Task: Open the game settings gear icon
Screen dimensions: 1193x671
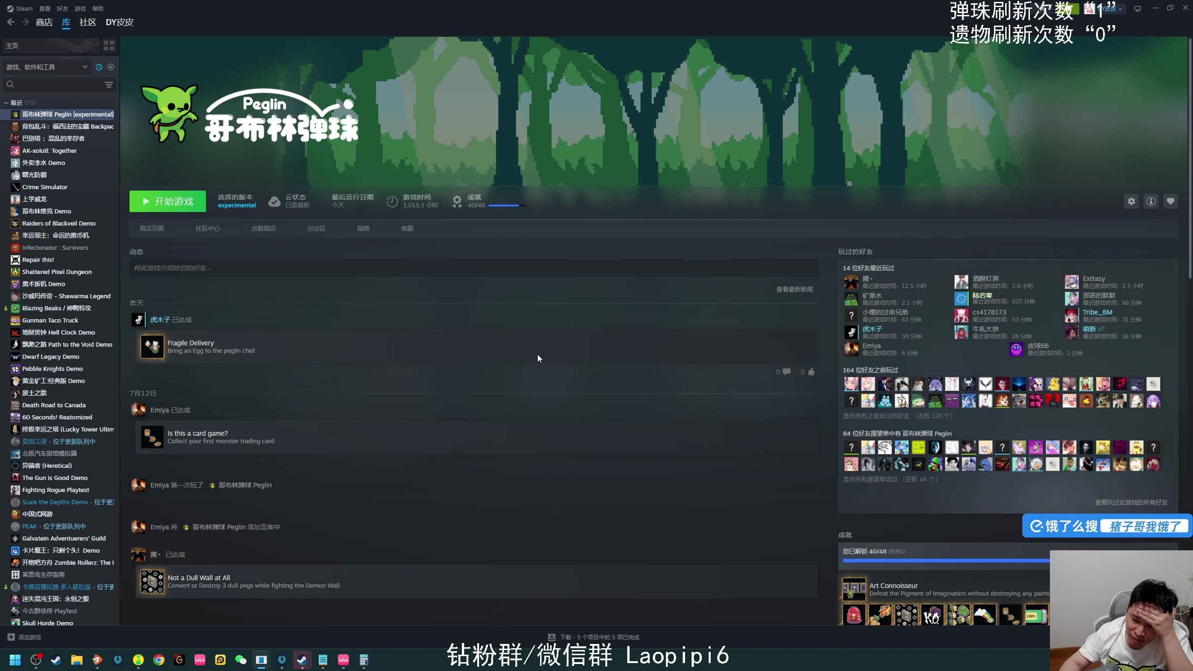Action: [1131, 201]
